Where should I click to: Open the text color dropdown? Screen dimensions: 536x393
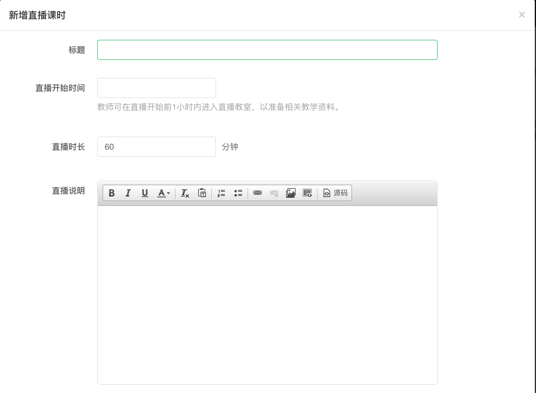click(x=163, y=193)
